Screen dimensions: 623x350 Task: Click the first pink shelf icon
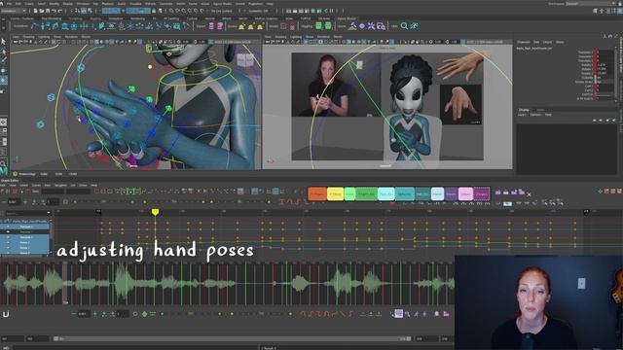tap(211, 26)
